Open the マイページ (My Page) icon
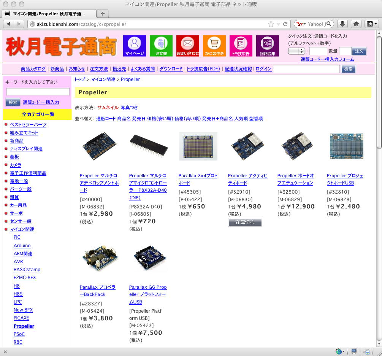The width and height of the screenshot is (382, 356). click(x=134, y=46)
